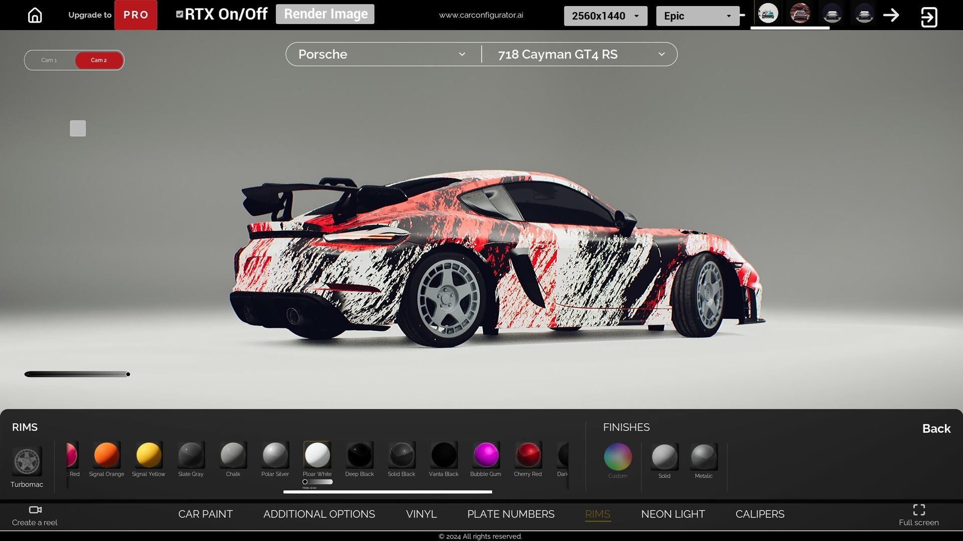Select the first environment thumbnail
This screenshot has width=963, height=541.
(768, 14)
